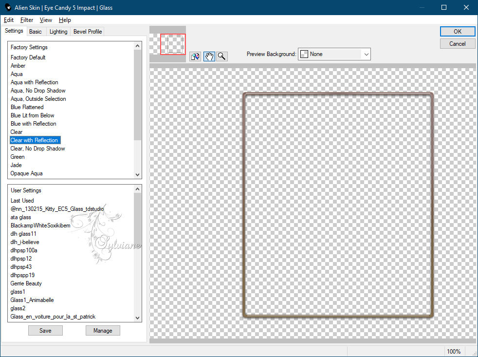Select the dlhpspp19 setting
Image resolution: width=478 pixels, height=357 pixels.
point(22,275)
